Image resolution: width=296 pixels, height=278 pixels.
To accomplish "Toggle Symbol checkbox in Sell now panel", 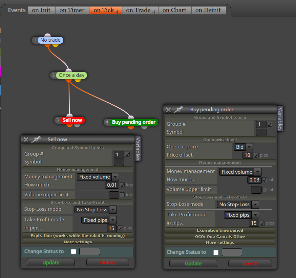I will click(127, 162).
